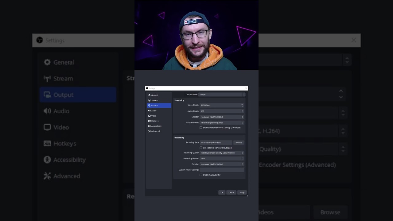The height and width of the screenshot is (221, 393).
Task: Close the blurred background Settings window
Action: (354, 40)
